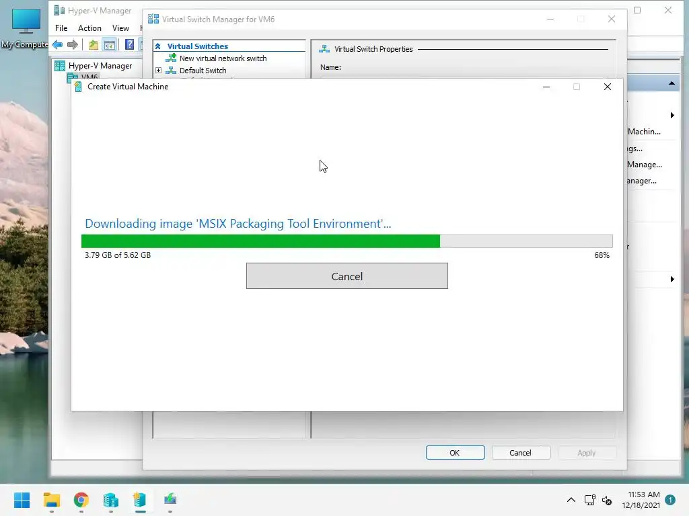Click the Back arrow in Hyper-V toolbar
689x516 pixels.
(58, 44)
